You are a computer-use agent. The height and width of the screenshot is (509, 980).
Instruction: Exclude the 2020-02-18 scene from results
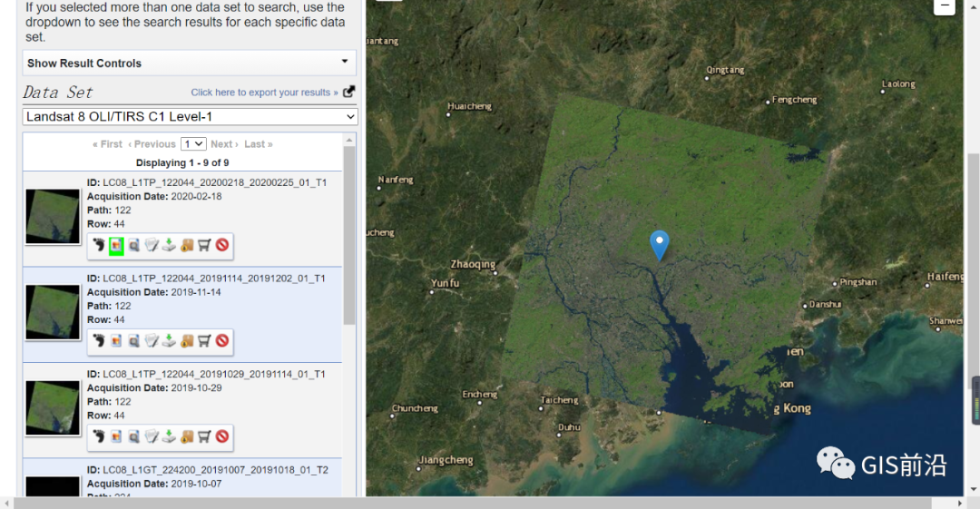222,245
